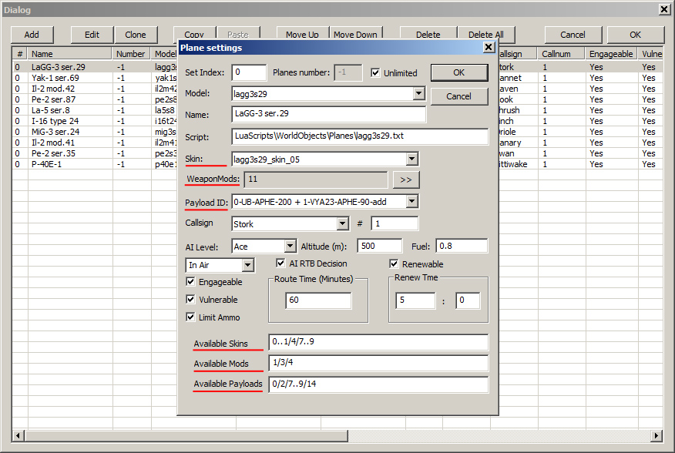Screen dimensions: 675x453
Task: Click the Number column header
Action: coord(131,54)
